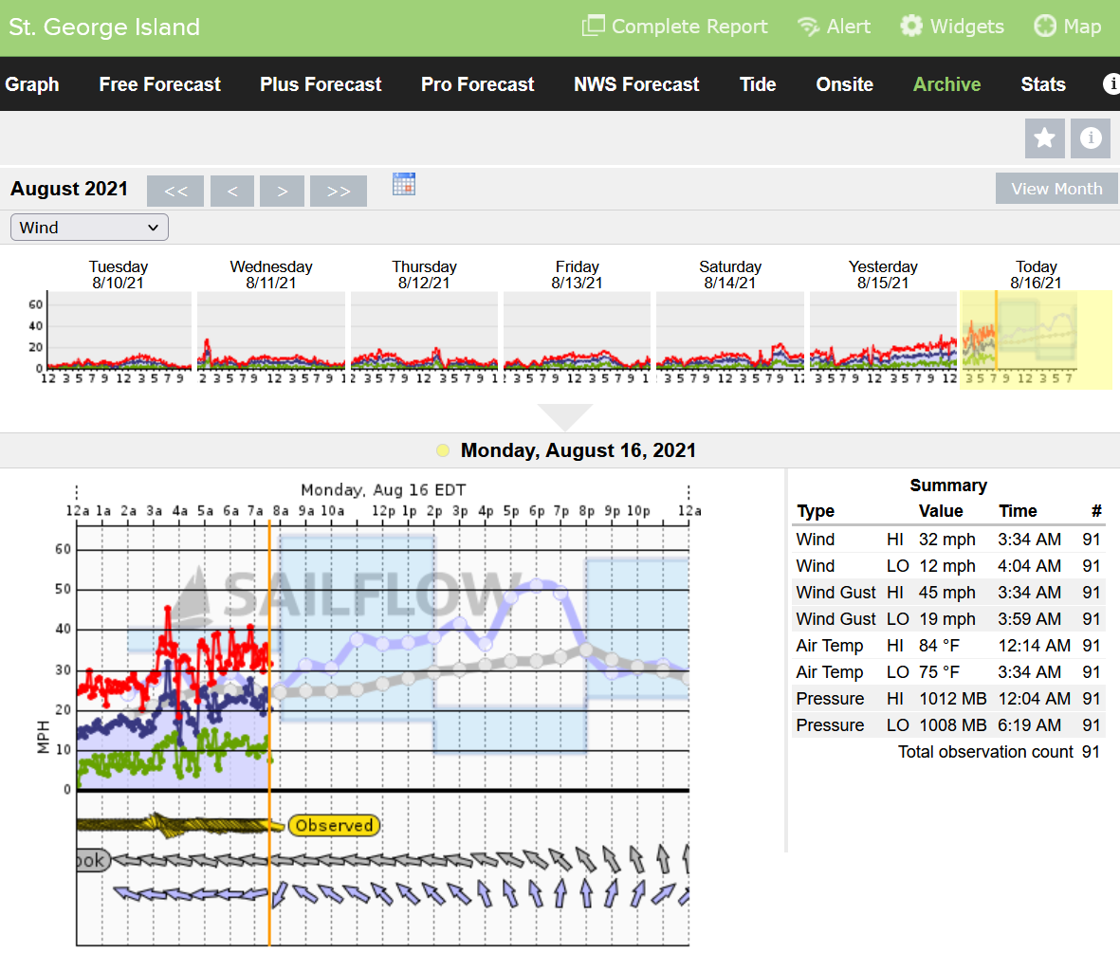Click the Complete Report window icon
1120x971 pixels.
click(593, 26)
